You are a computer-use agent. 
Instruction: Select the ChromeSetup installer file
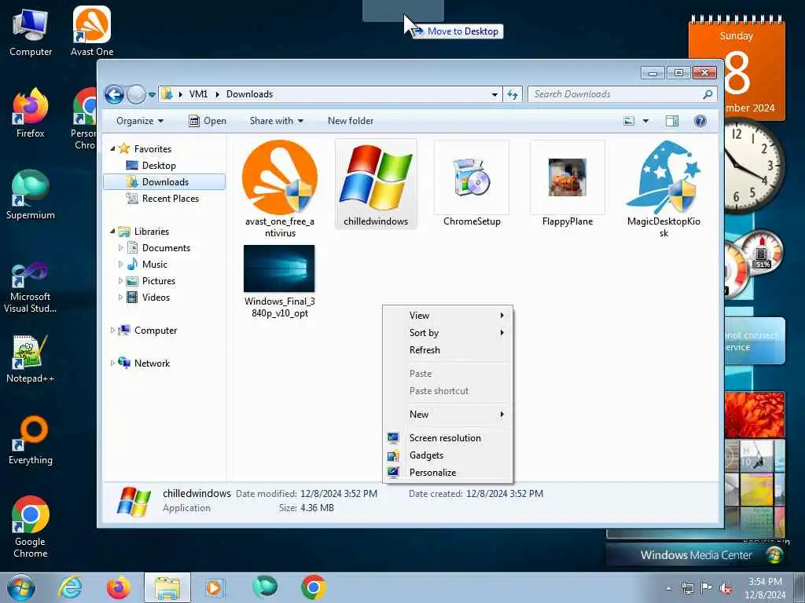[472, 184]
